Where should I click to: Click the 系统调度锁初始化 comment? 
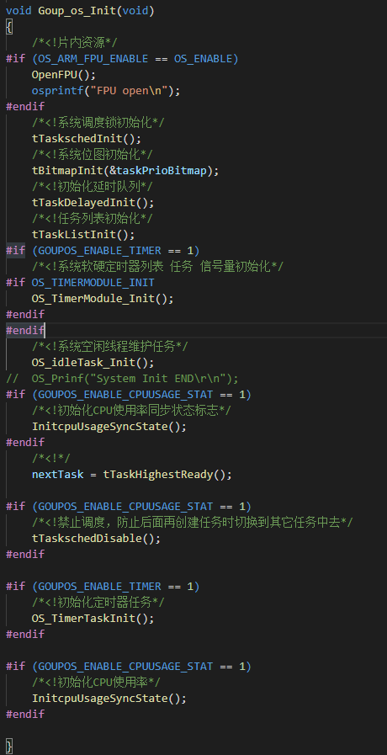[98, 123]
